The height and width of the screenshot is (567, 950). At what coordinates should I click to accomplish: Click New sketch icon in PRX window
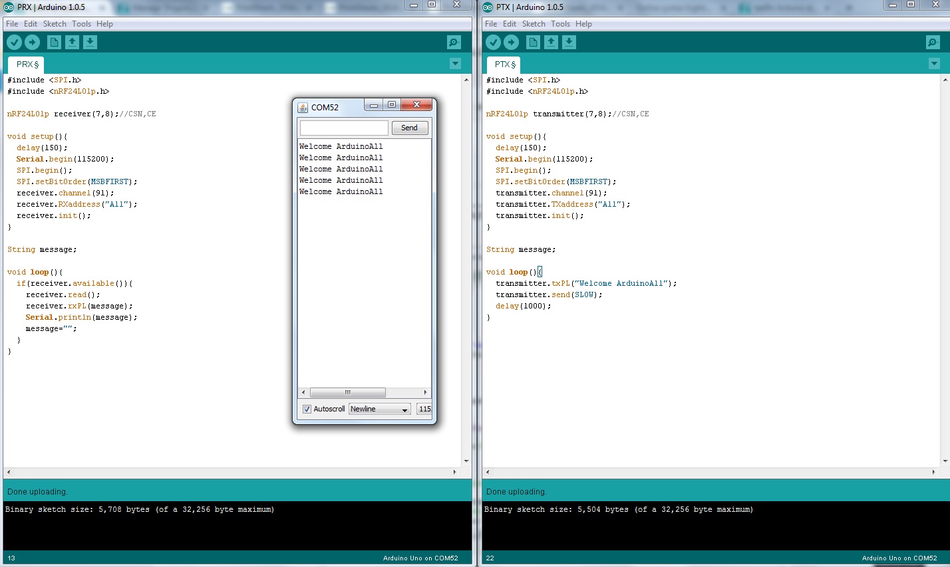pos(54,42)
